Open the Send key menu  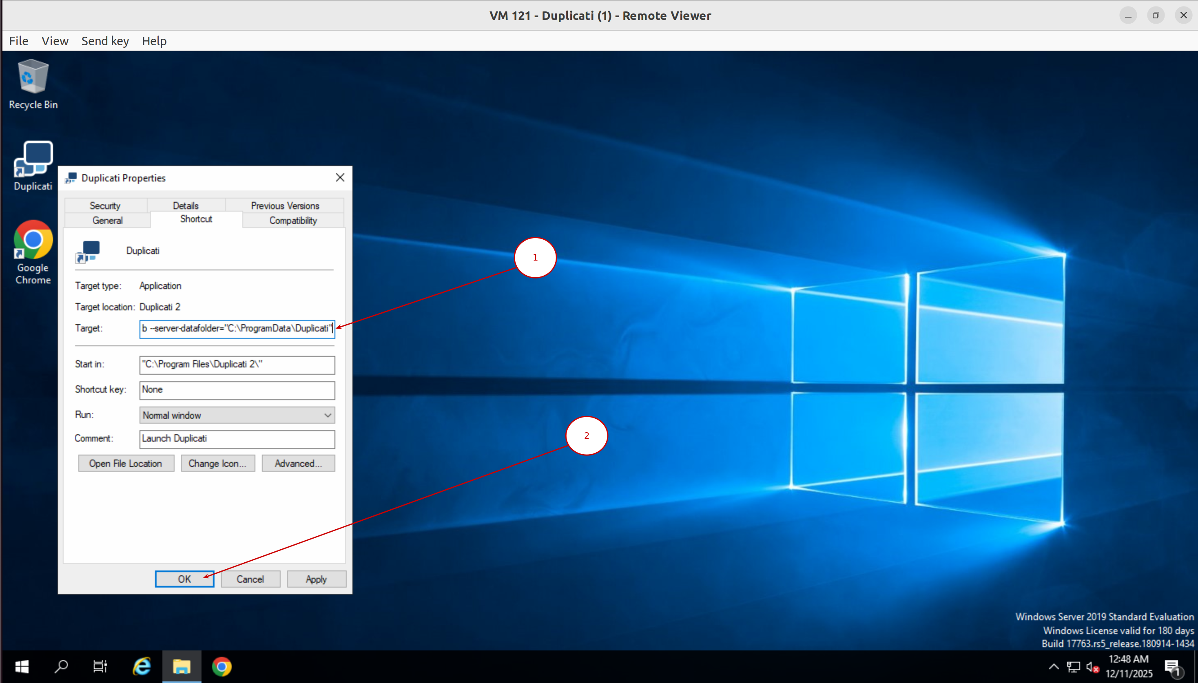click(105, 41)
